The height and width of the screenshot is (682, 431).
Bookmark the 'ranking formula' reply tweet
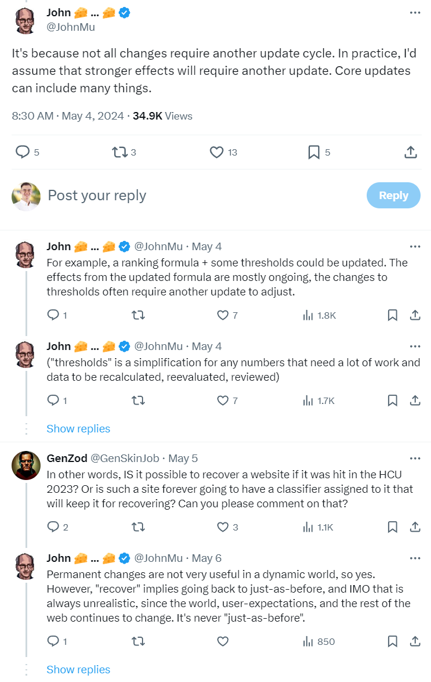pos(392,315)
